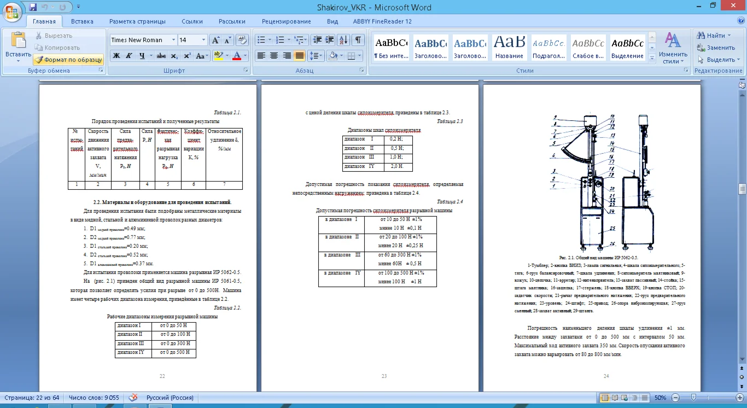The image size is (747, 408).
Task: Toggle justified text alignment
Action: click(299, 56)
